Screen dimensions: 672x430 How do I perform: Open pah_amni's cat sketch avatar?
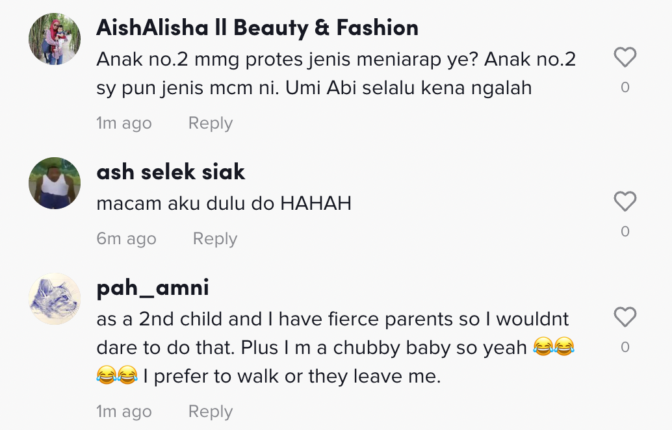[55, 299]
